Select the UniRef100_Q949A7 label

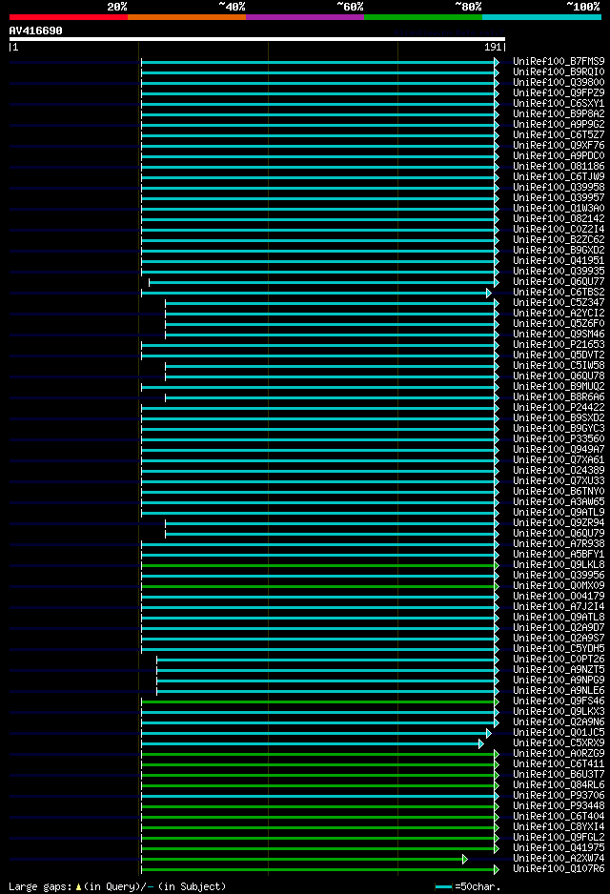(559, 449)
